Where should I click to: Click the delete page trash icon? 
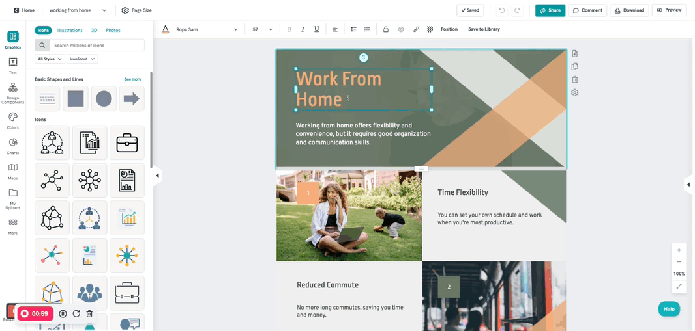click(575, 79)
